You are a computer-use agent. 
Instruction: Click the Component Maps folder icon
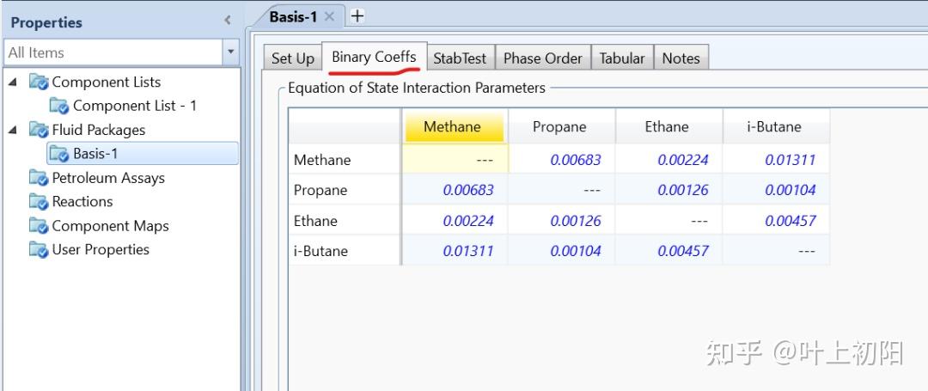click(40, 226)
